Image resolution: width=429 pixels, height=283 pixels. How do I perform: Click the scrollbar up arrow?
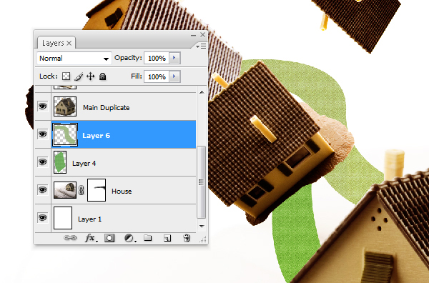pos(202,92)
